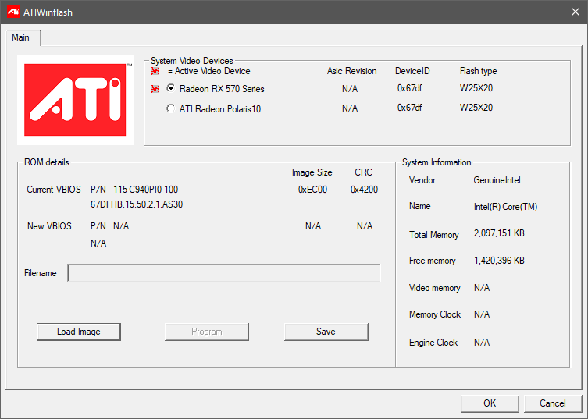Click the Vendor label in System Information
Viewport: 588px width, 419px height.
(x=422, y=180)
